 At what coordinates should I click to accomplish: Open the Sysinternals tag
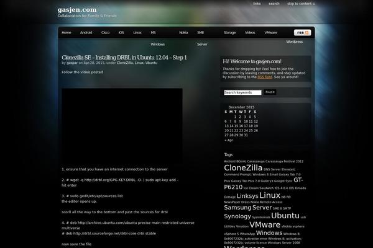261,218
